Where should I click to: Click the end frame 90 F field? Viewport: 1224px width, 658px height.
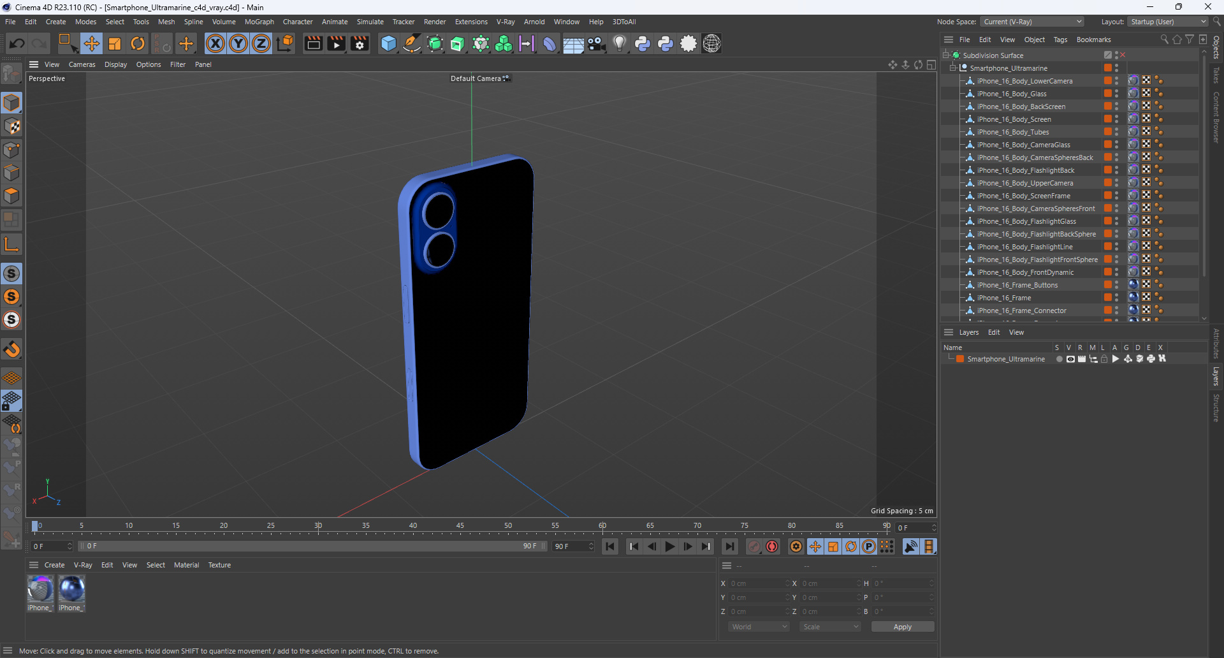572,546
